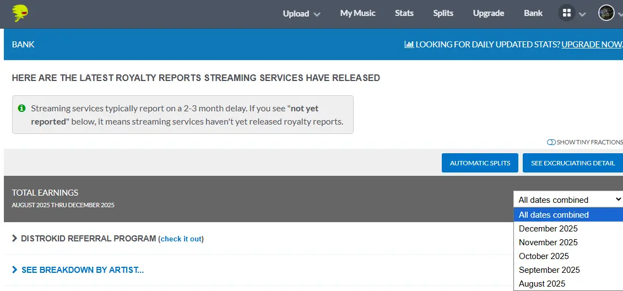Screen dimensions: 623x291
Task: Click the profile avatar picture
Action: pos(606,13)
